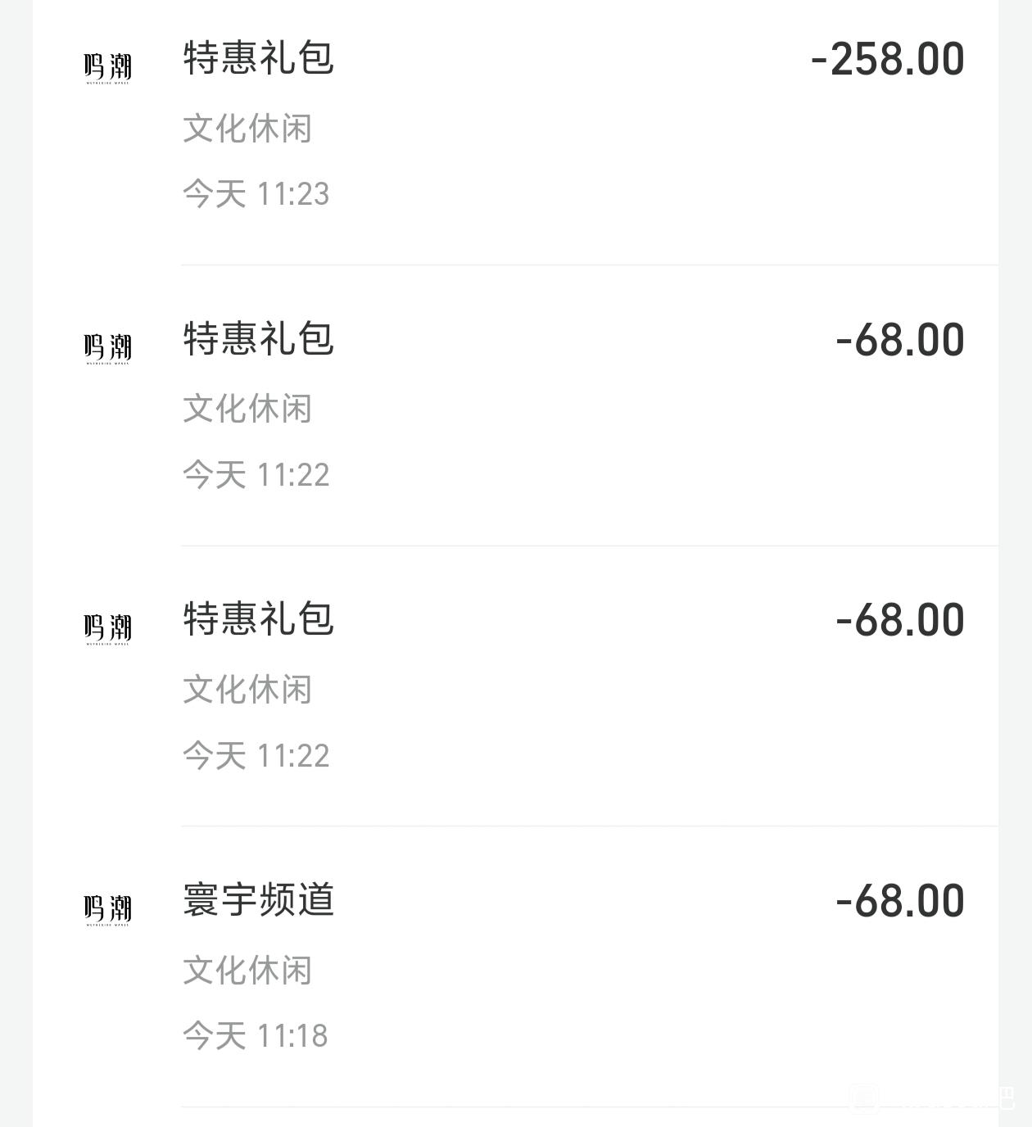This screenshot has height=1127, width=1032.
Task: Select the -258.00 amount
Action: pyautogui.click(x=887, y=60)
